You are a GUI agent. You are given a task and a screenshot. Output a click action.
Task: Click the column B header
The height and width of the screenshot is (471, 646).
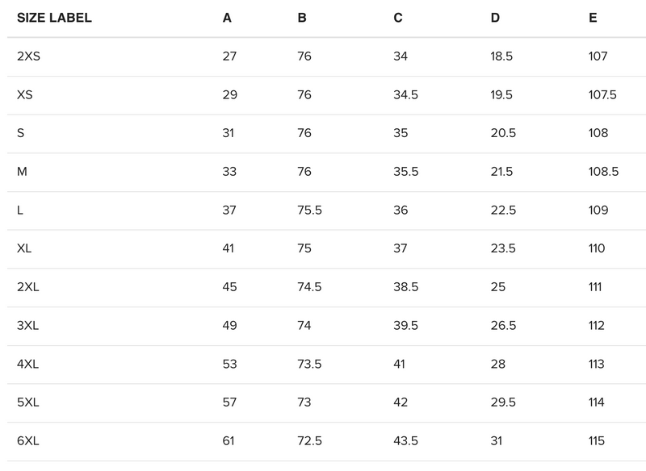click(x=302, y=18)
